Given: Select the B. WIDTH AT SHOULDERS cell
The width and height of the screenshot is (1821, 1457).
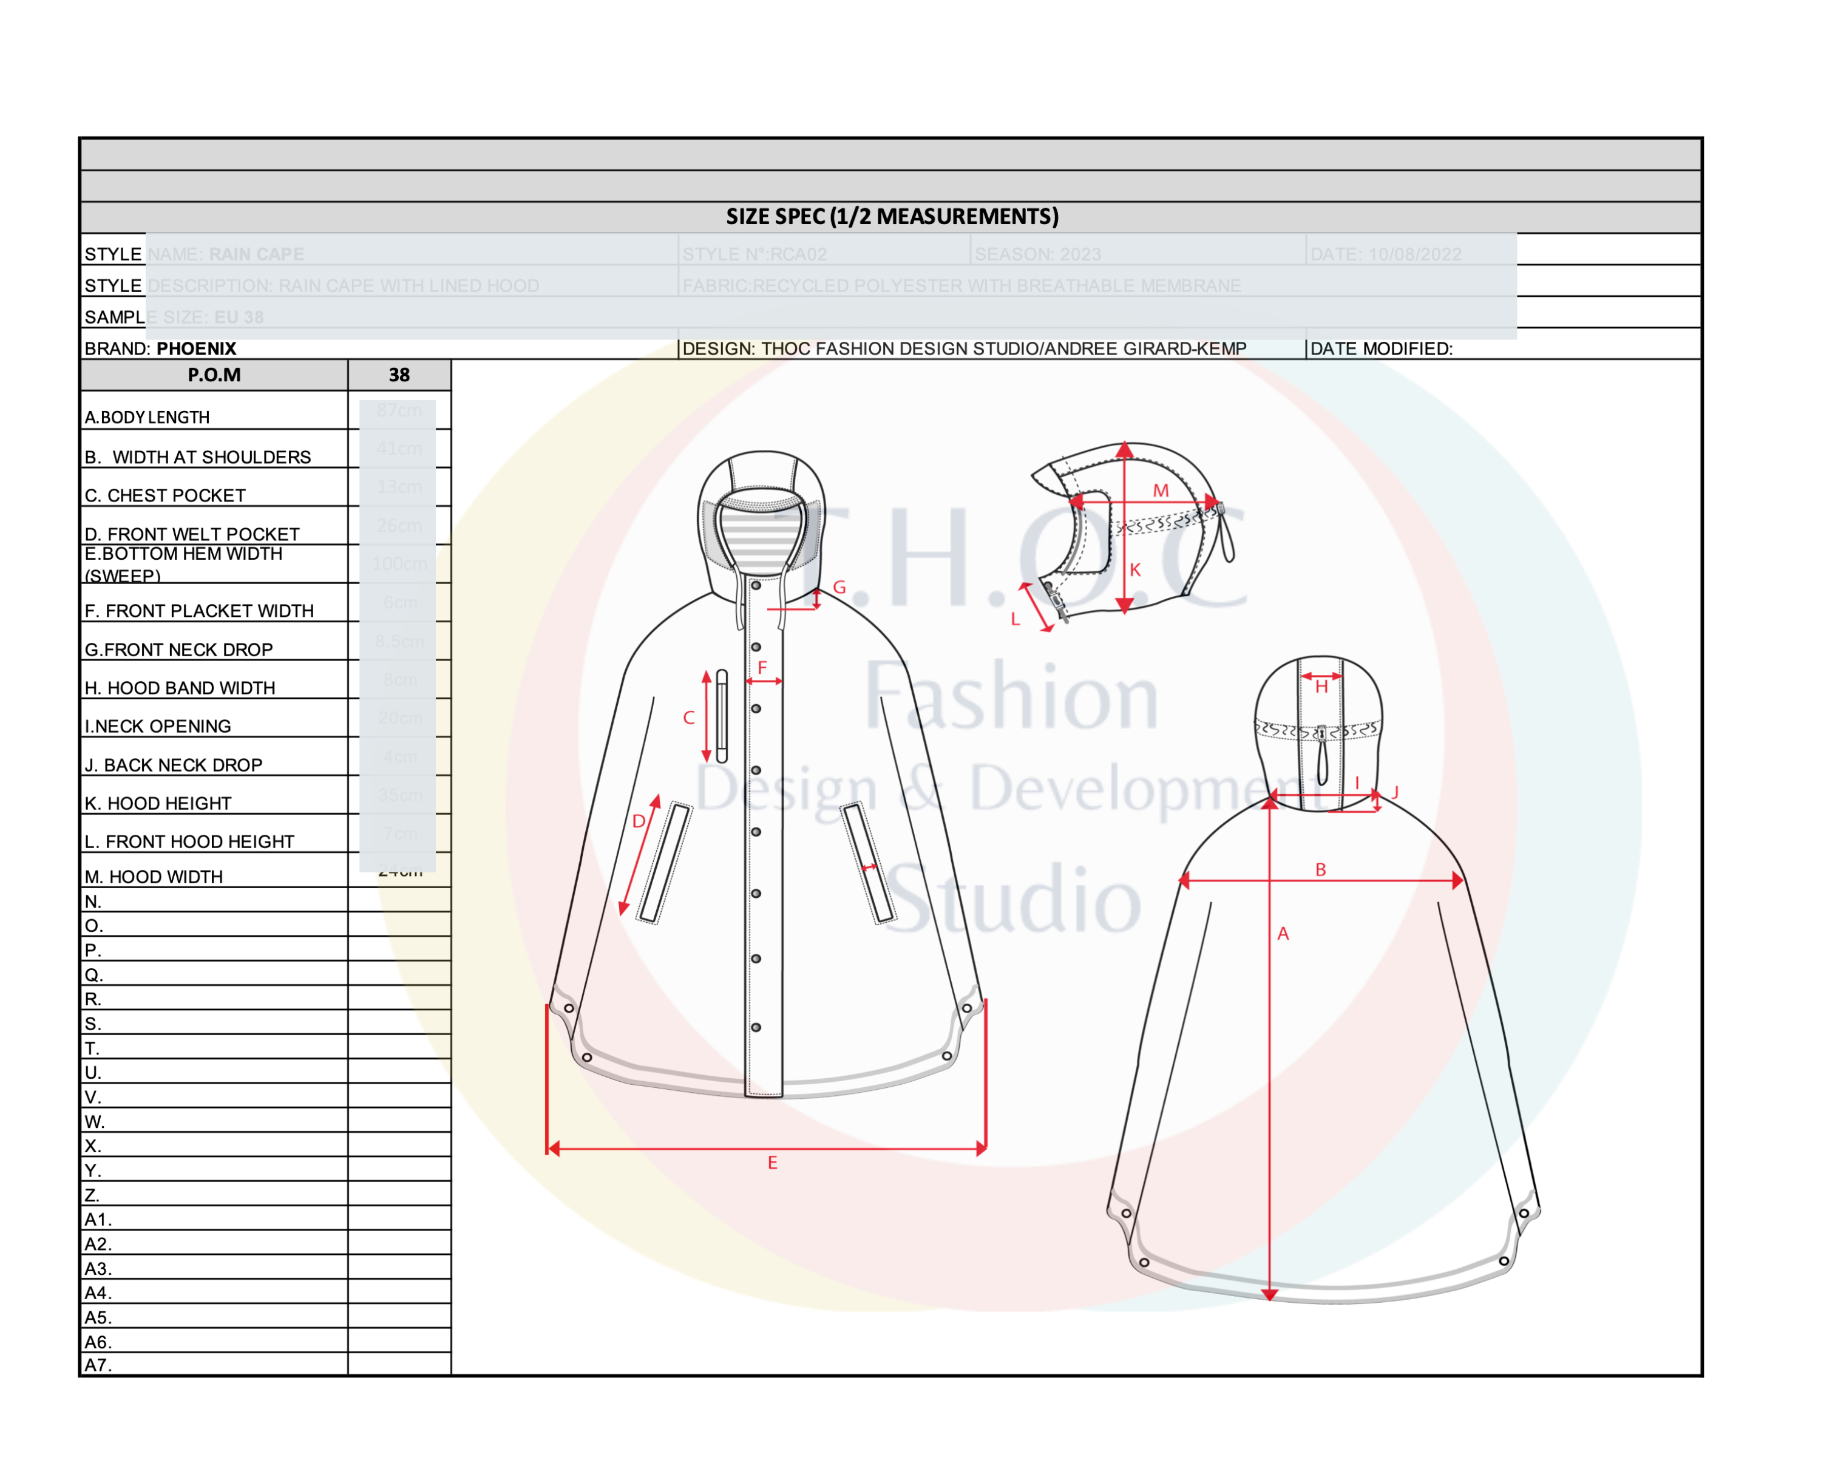Looking at the screenshot, I should click(198, 457).
